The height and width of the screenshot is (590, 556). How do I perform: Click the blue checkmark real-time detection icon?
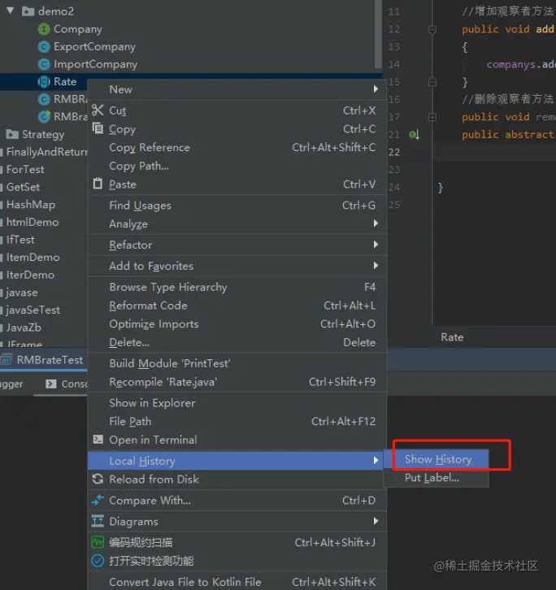pos(98,561)
